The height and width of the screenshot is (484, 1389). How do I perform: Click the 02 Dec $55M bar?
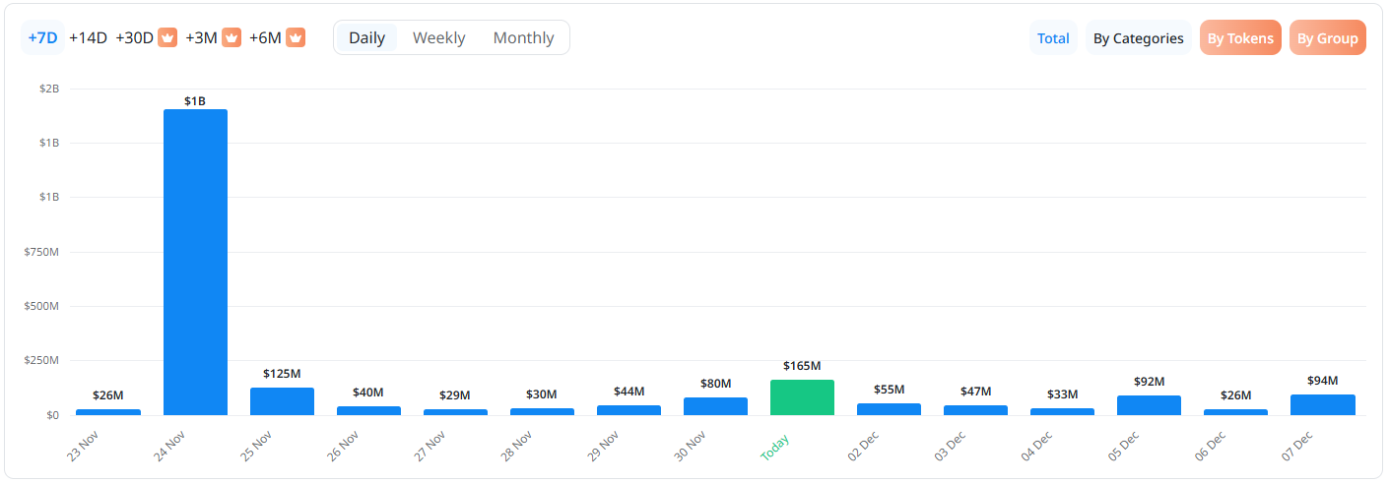pyautogui.click(x=889, y=409)
